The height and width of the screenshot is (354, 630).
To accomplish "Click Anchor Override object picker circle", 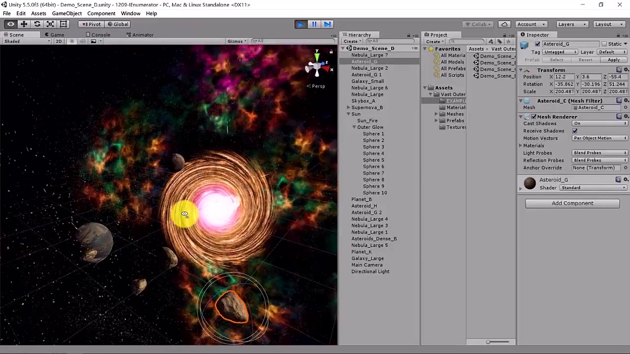I will coord(626,168).
